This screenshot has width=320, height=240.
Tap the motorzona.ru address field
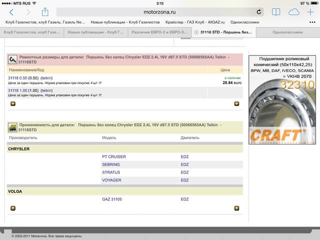(x=160, y=12)
